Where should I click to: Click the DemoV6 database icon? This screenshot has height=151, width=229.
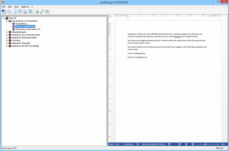click(x=7, y=18)
